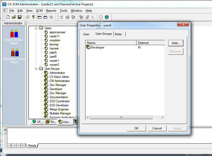Click the yellow question mark Help icon
This screenshot has width=212, height=156.
(33, 17)
